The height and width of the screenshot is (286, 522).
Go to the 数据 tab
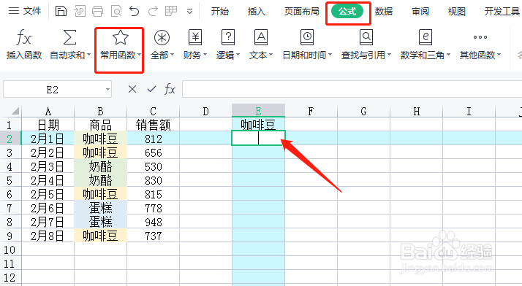point(384,11)
